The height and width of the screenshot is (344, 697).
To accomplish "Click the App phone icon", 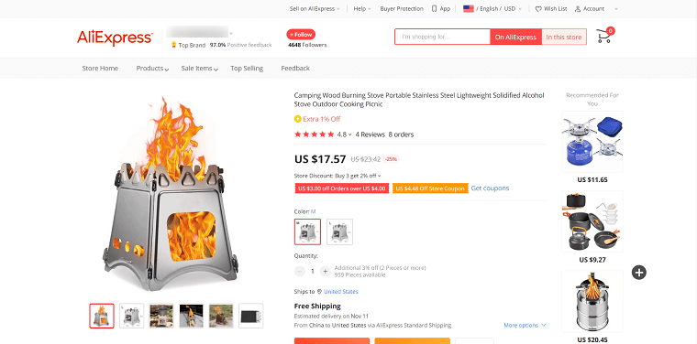I will point(435,9).
